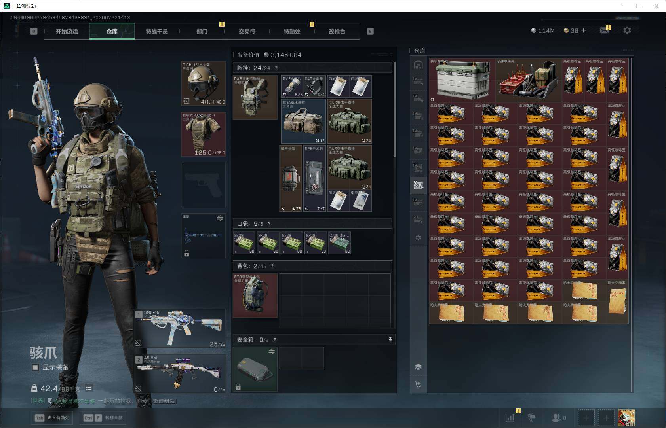Click the 转移全部 button
666x428 pixels.
pyautogui.click(x=104, y=418)
